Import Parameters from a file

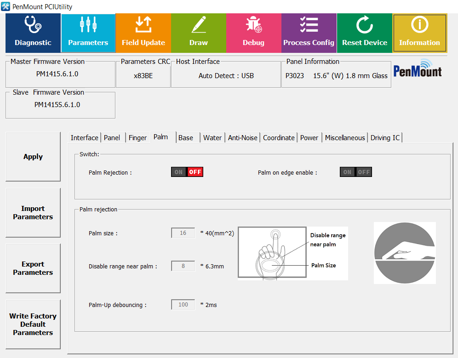point(33,212)
